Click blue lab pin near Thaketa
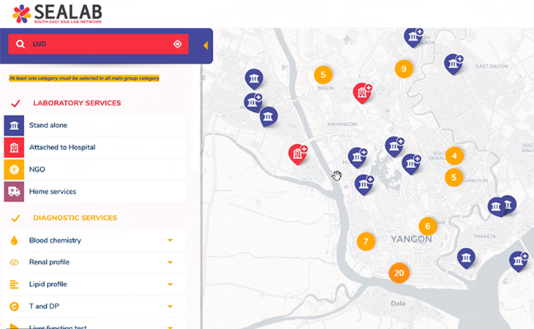Viewport: 534px width, 329px height. pos(466,258)
